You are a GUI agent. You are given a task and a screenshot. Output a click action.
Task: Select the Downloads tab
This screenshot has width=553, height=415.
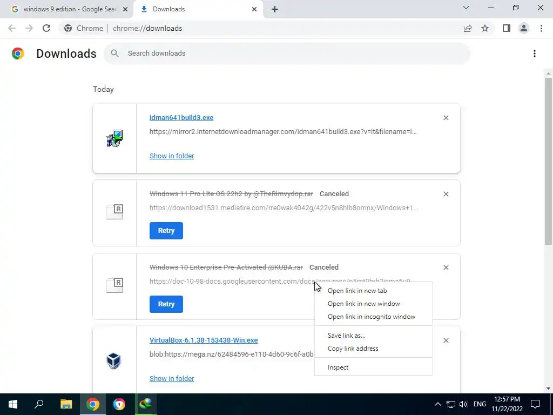click(198, 9)
